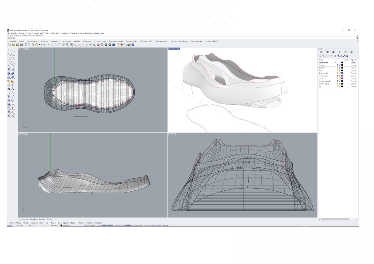
Task: Toggle Orto mode in status bar
Action: (x=98, y=225)
